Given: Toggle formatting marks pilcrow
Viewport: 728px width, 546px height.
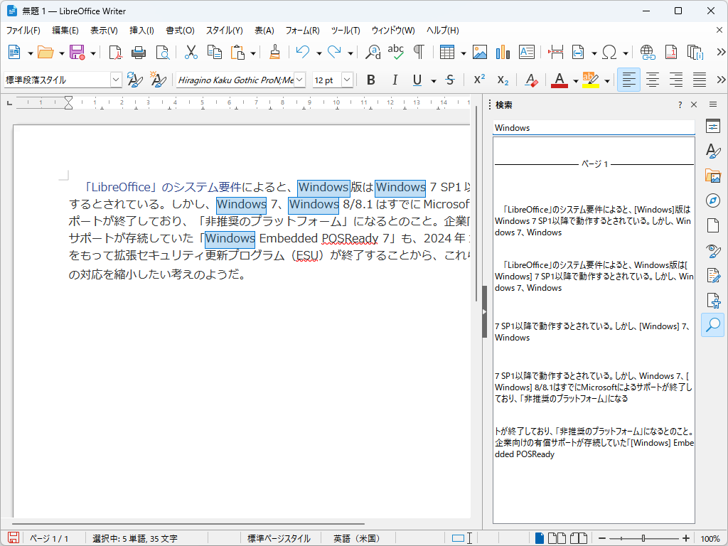Looking at the screenshot, I should click(x=419, y=52).
